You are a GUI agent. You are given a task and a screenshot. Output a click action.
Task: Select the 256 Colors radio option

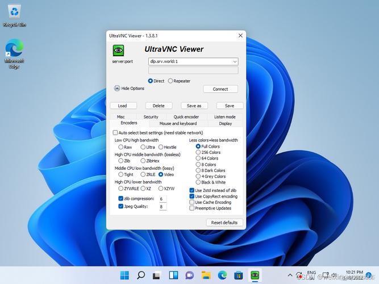[198, 152]
